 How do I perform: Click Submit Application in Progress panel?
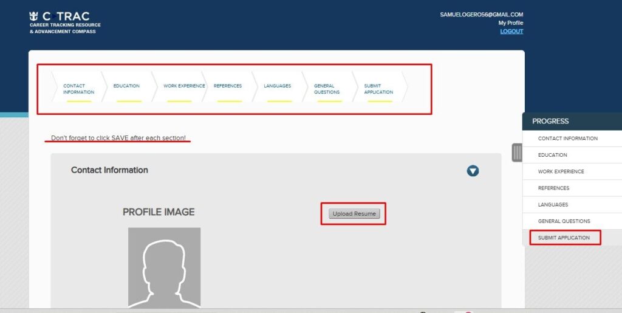(x=572, y=238)
